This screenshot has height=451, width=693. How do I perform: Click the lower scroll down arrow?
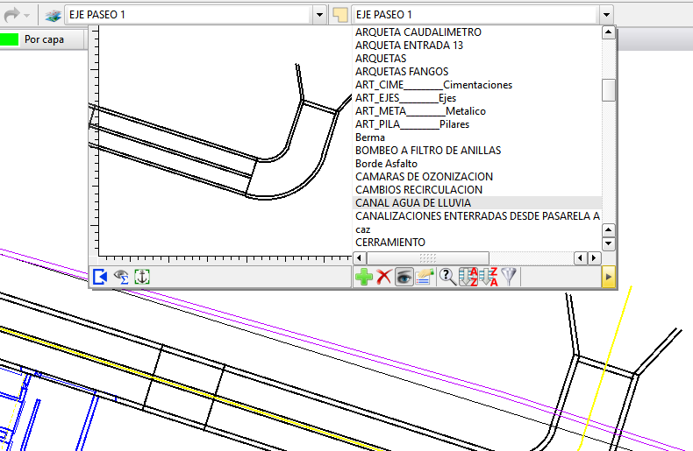point(609,243)
